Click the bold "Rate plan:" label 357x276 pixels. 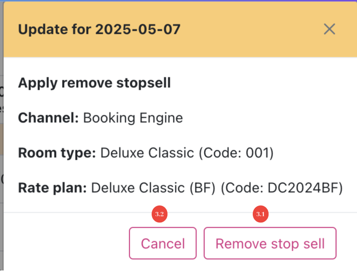pos(52,188)
